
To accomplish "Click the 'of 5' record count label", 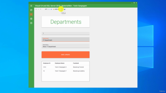I will click(46, 9).
